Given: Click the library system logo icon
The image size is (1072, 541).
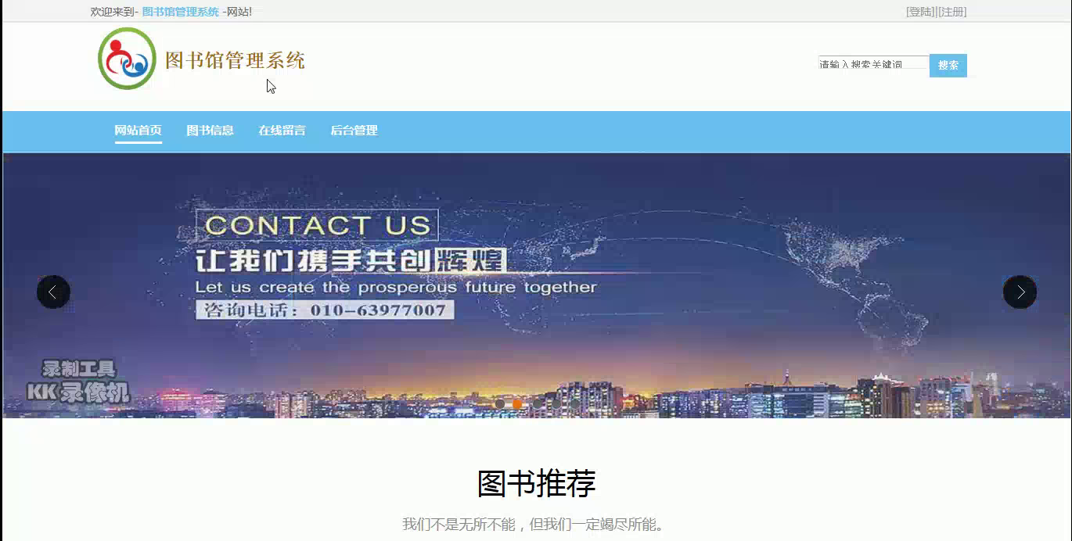Looking at the screenshot, I should click(127, 59).
